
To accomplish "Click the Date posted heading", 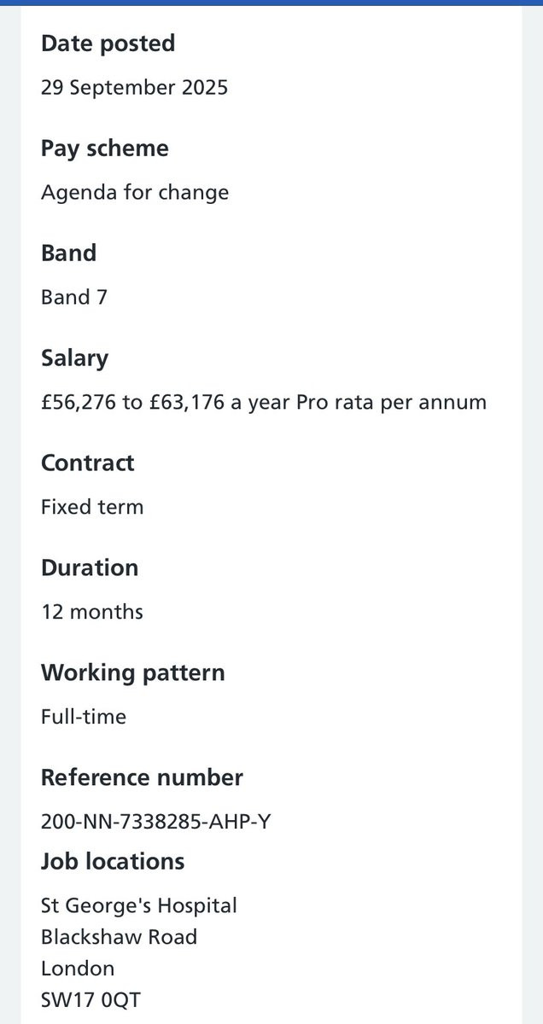I will point(108,44).
